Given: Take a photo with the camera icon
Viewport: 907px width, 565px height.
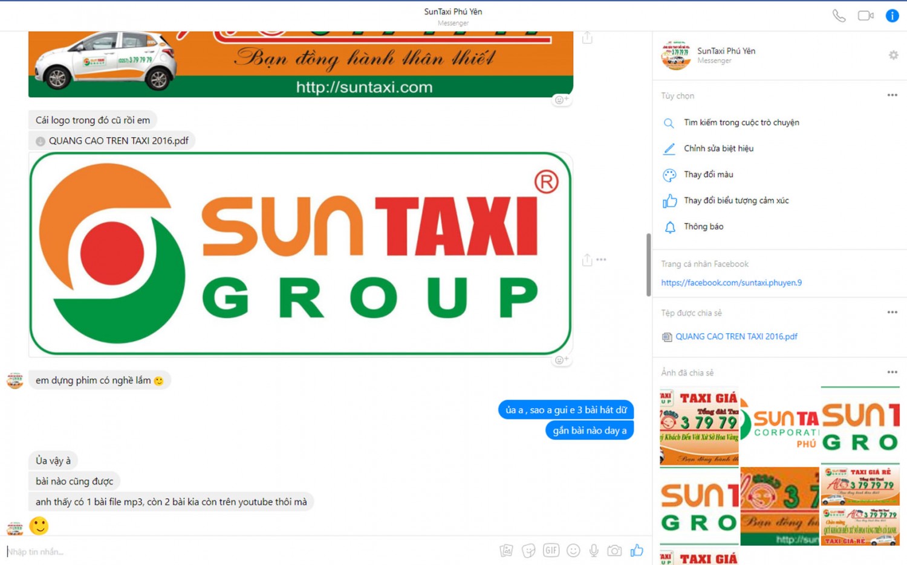Looking at the screenshot, I should 614,551.
